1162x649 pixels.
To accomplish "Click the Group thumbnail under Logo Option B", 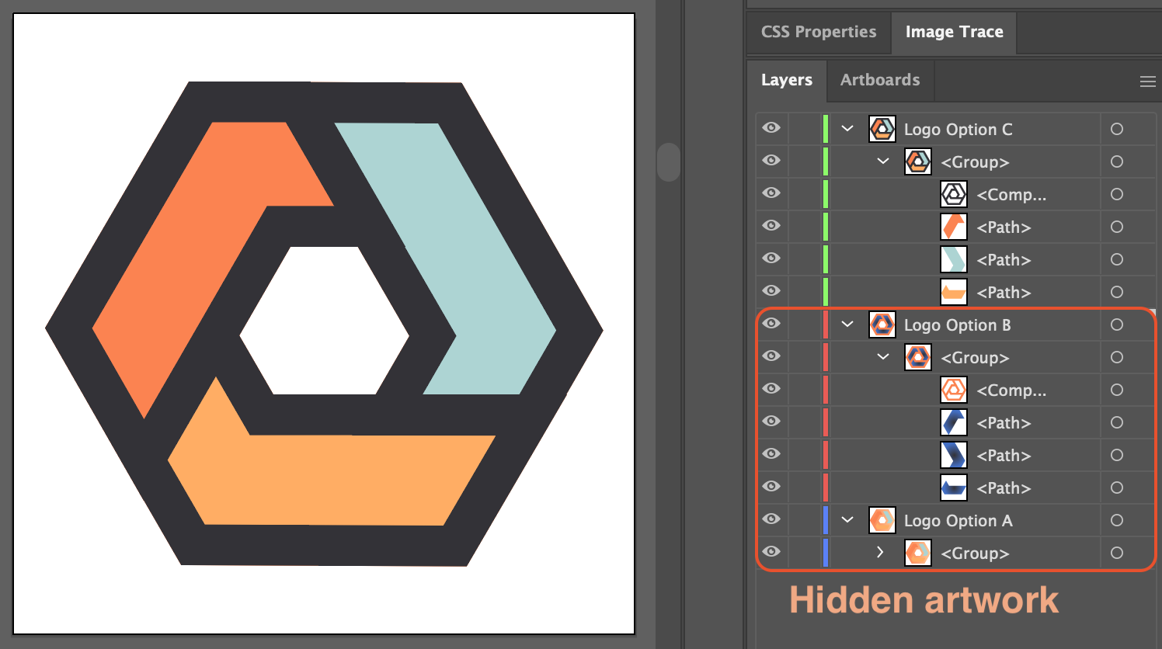I will pyautogui.click(x=917, y=357).
